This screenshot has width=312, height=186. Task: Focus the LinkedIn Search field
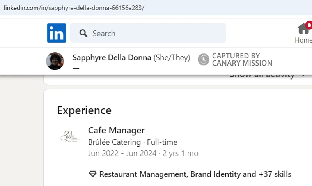pos(148,33)
